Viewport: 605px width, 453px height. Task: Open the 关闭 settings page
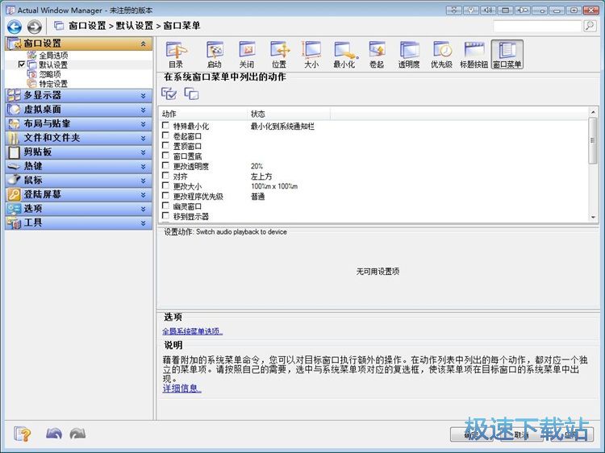[x=247, y=55]
